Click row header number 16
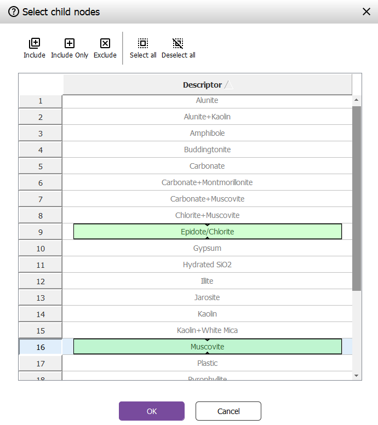 (41, 347)
